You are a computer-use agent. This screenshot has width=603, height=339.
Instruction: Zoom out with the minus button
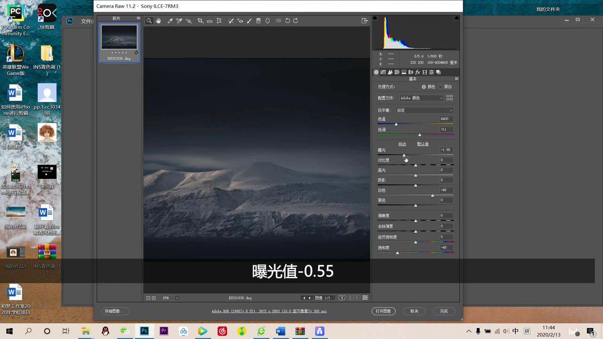pos(148,298)
